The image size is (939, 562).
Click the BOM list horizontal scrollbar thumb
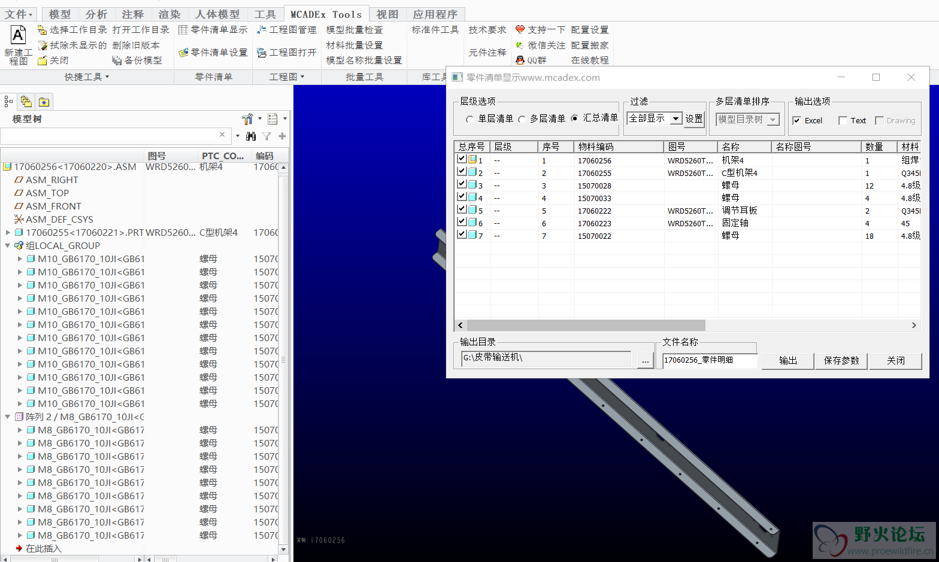586,325
